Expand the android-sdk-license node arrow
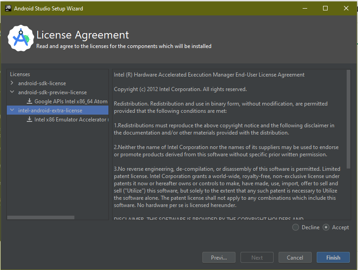Viewport: 358px width, 270px height. (x=12, y=83)
